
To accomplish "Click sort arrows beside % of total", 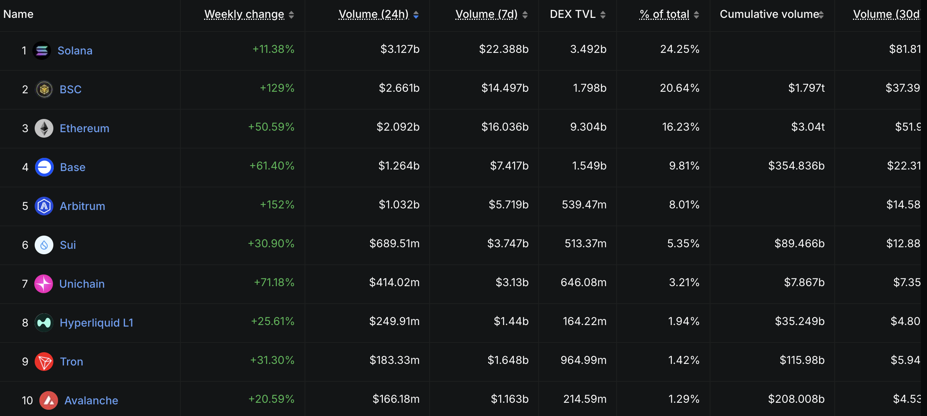I will coord(696,15).
